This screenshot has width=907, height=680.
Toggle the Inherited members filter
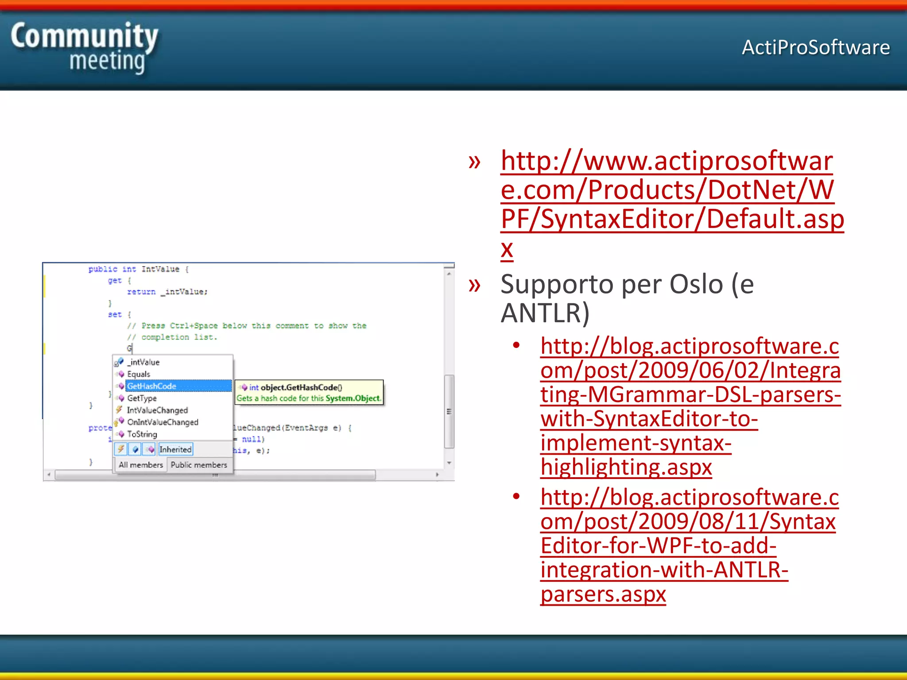pyautogui.click(x=175, y=449)
